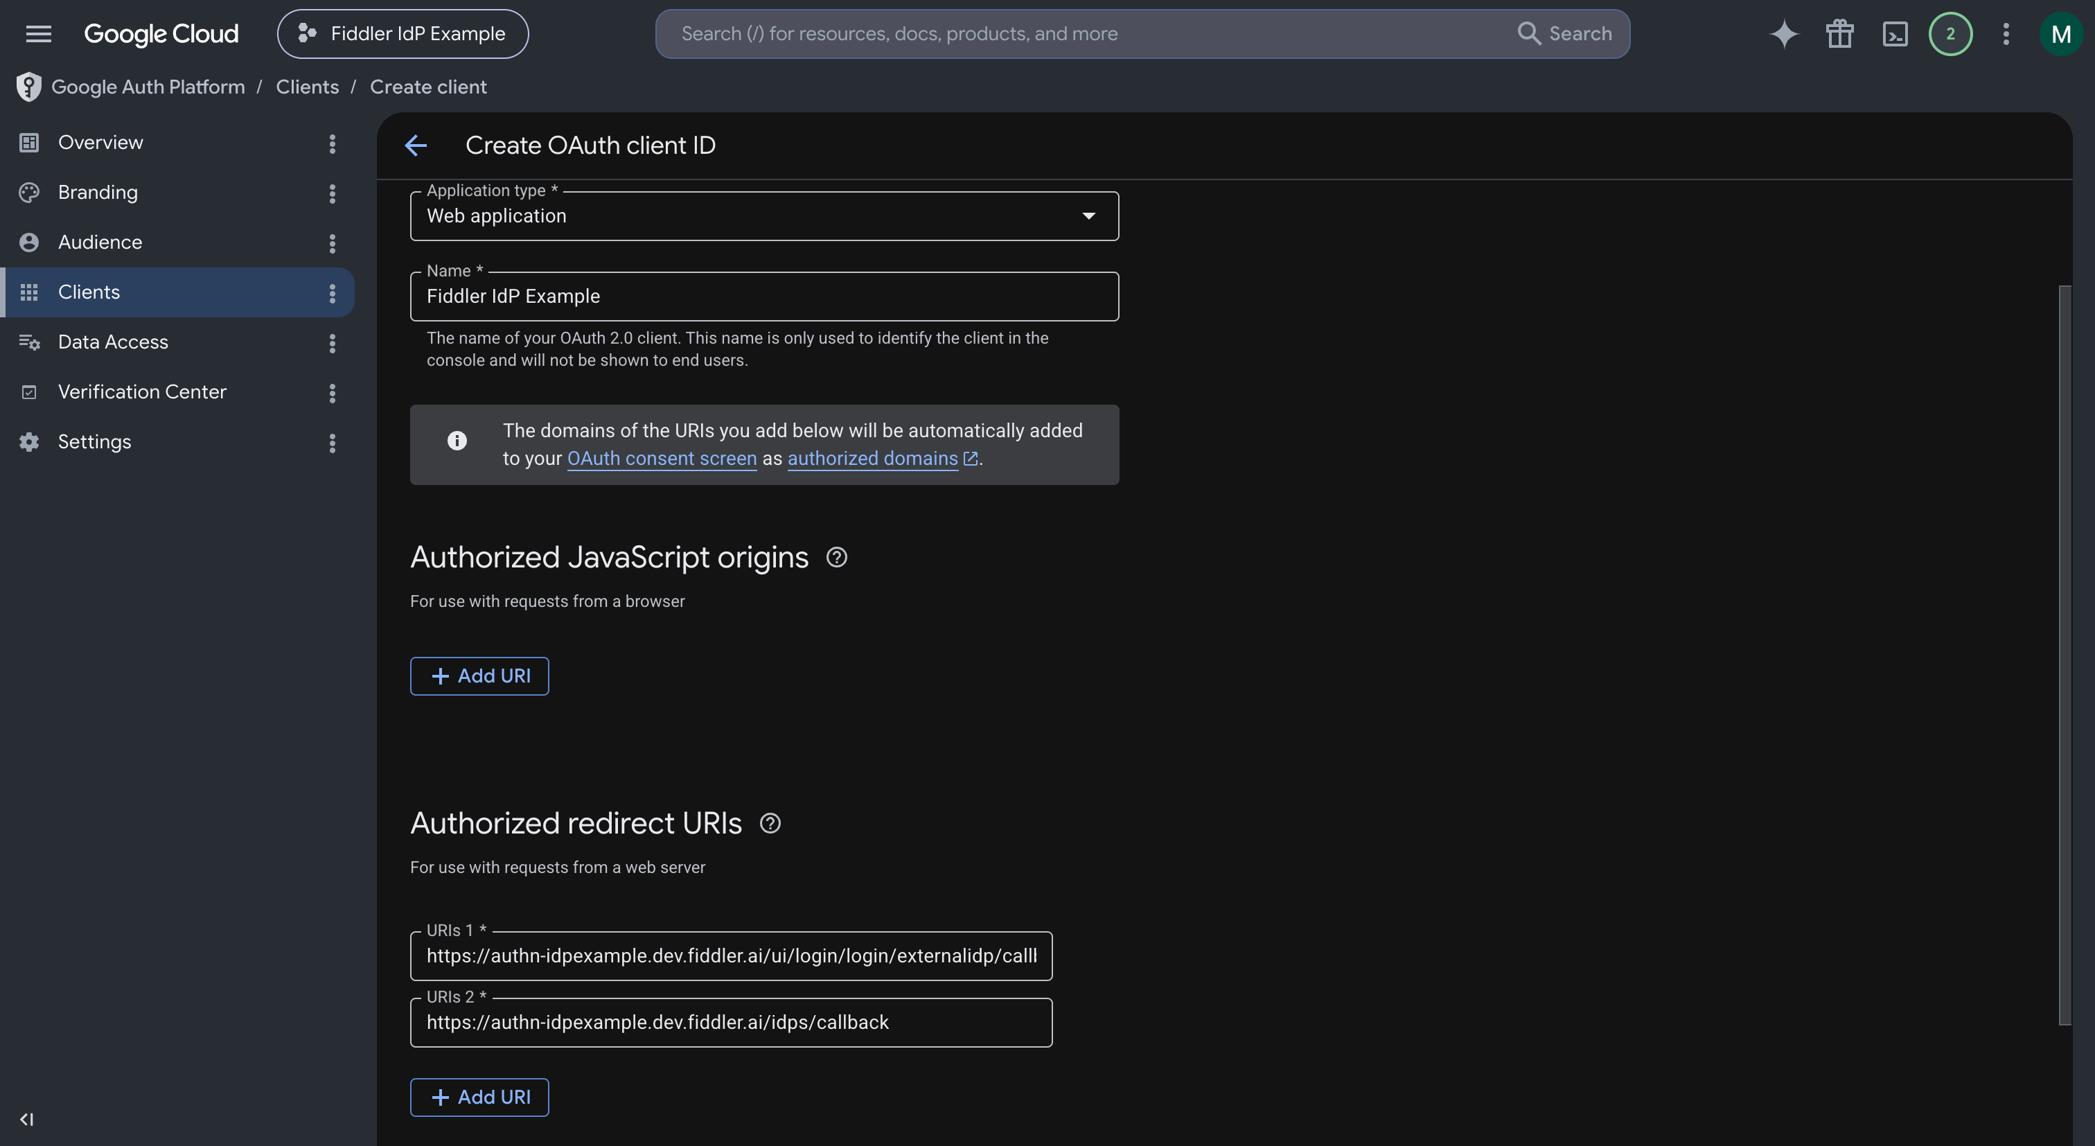Open Settings row three-dot menu
The width and height of the screenshot is (2095, 1146).
(332, 443)
